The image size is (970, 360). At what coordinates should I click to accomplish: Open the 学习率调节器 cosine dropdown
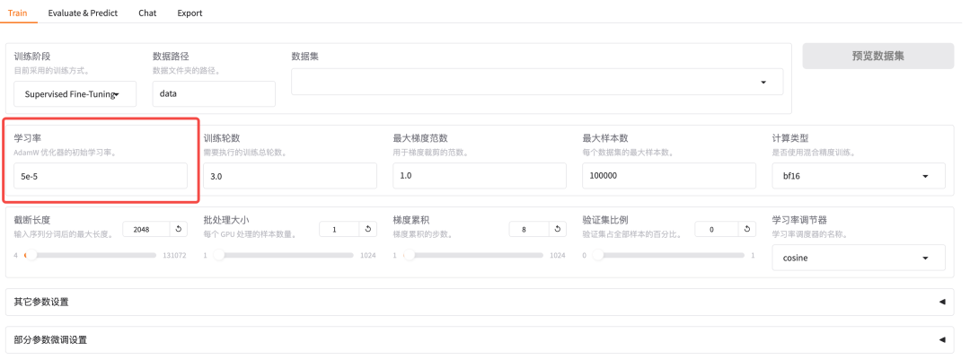pos(859,258)
